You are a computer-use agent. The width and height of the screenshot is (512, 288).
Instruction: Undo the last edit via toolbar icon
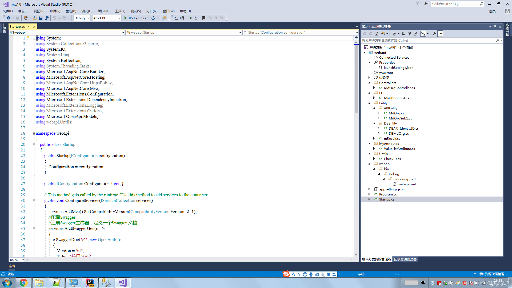pyautogui.click(x=55, y=18)
